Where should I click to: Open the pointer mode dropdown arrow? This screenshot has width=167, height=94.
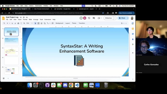pos(124,23)
